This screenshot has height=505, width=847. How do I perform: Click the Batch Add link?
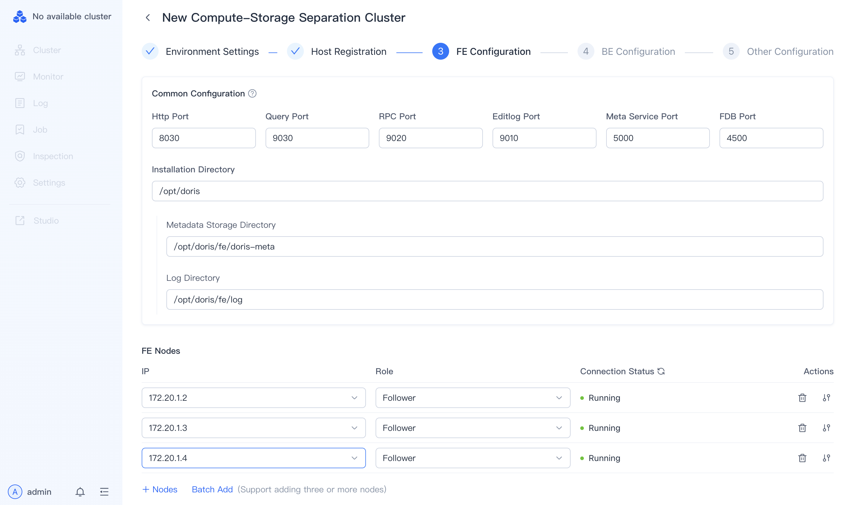[x=212, y=489]
